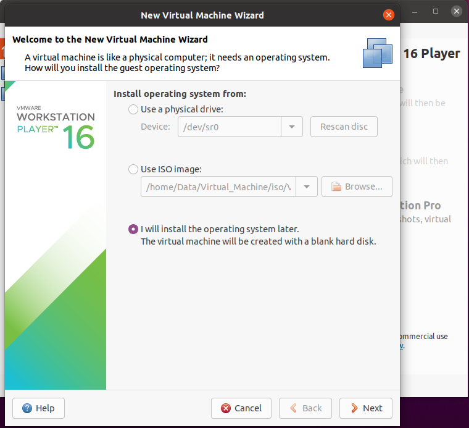This screenshot has height=428, width=469.
Task: Click the /dev/sr0 device combo box field
Action: pos(229,127)
